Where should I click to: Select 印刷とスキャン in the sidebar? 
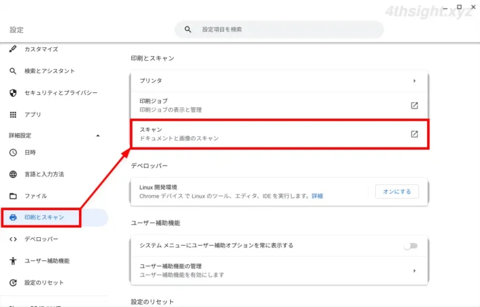(x=44, y=217)
